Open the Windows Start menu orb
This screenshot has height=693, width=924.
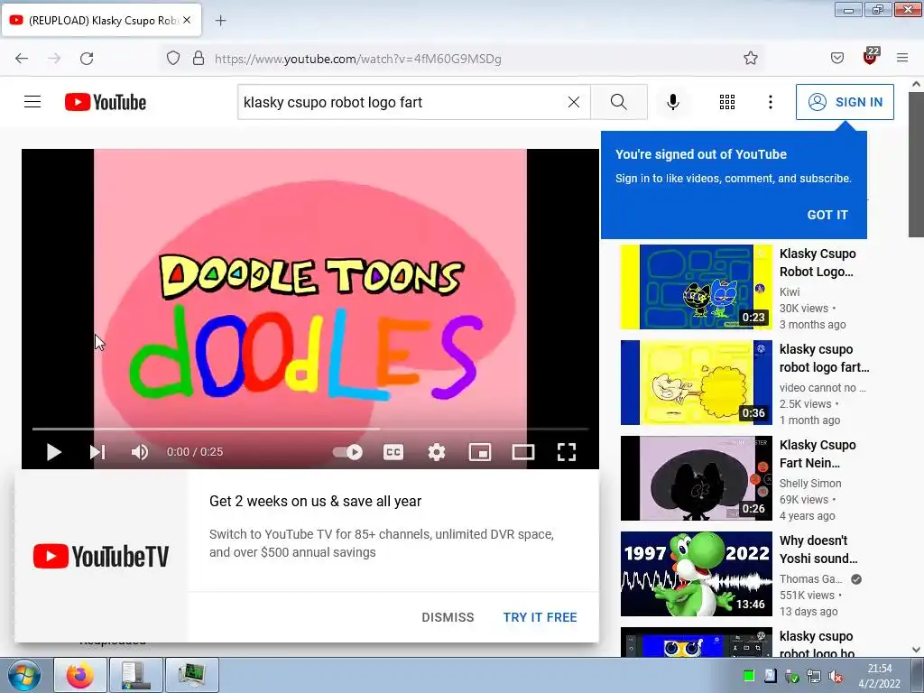[x=24, y=675]
